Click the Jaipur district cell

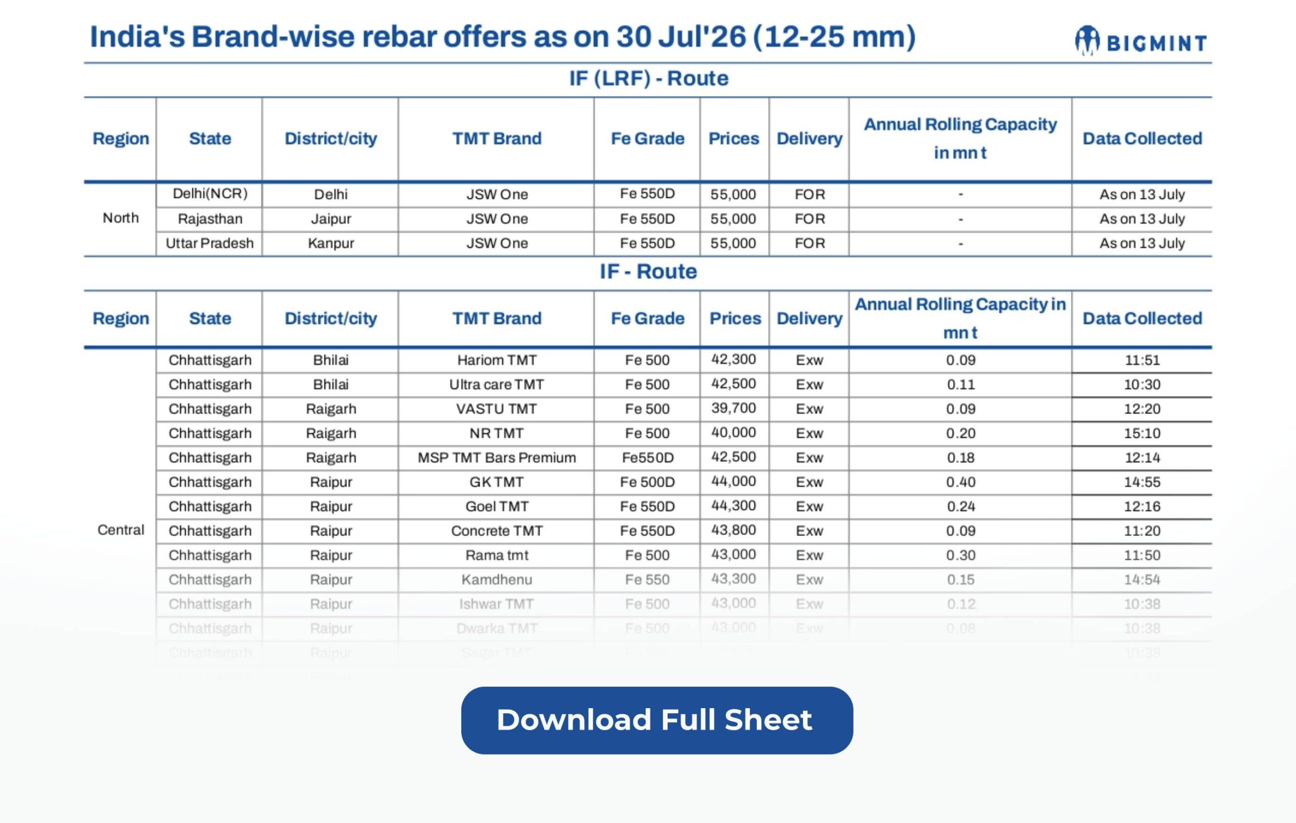pyautogui.click(x=331, y=219)
